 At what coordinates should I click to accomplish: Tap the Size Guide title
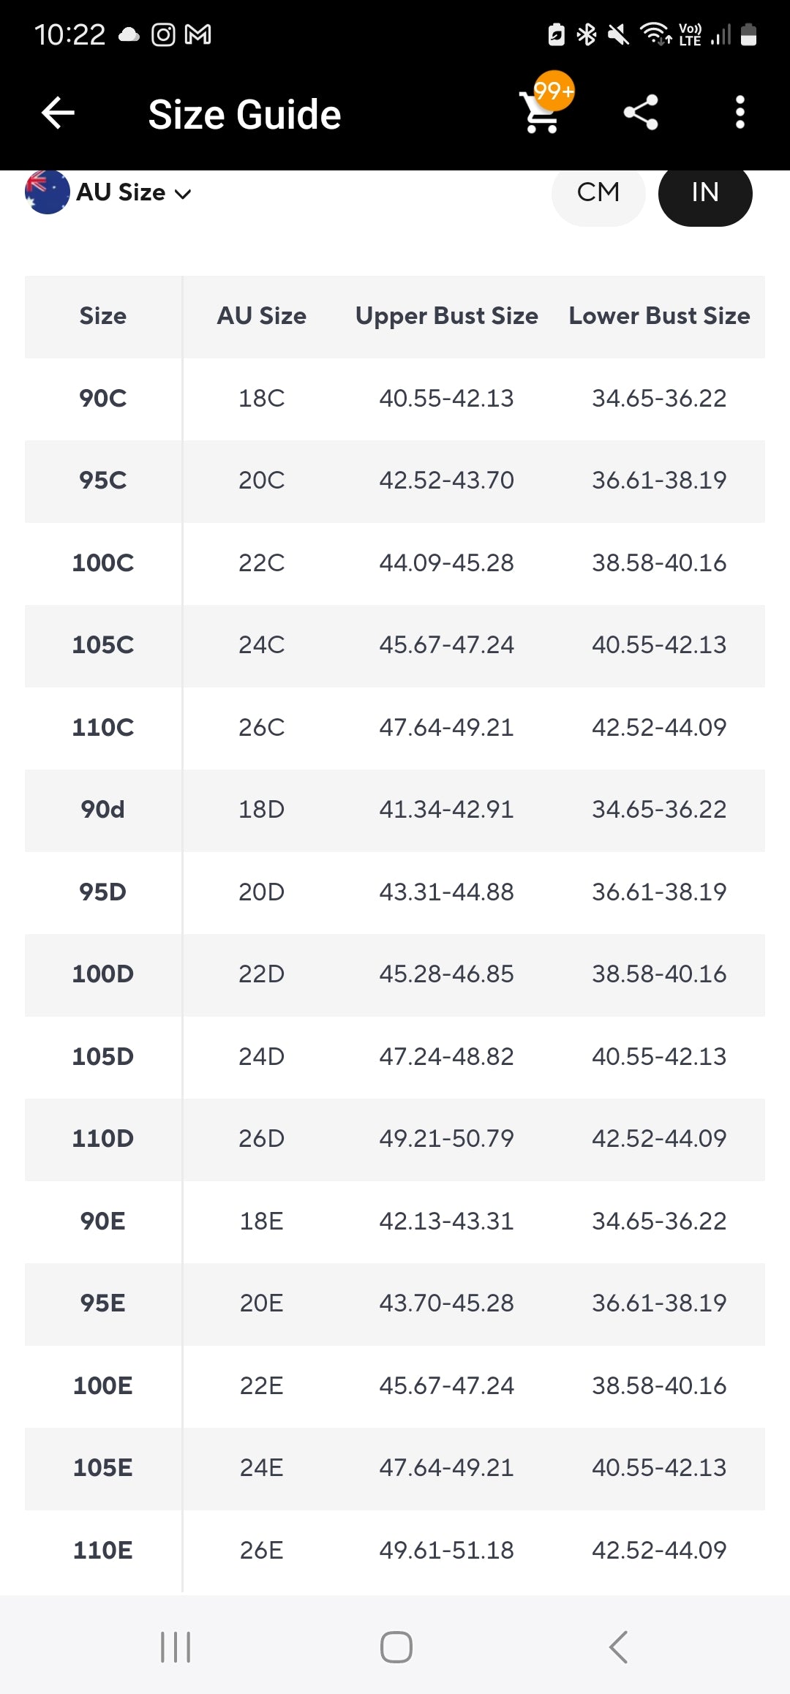(244, 115)
